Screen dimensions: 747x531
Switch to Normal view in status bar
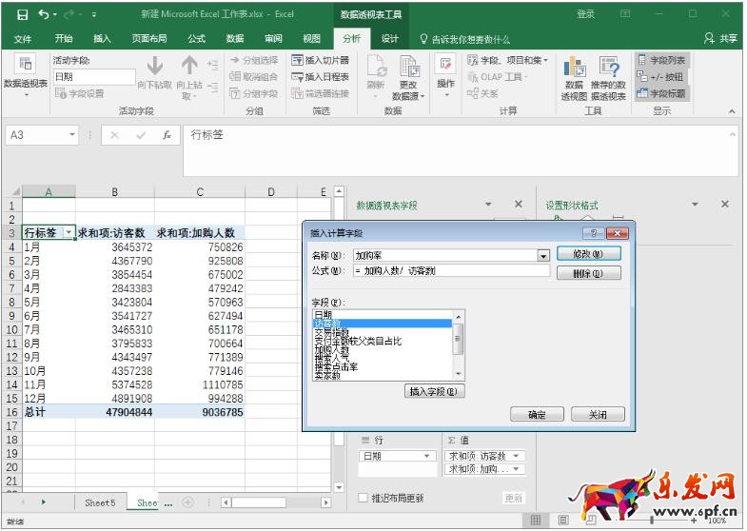tap(536, 520)
